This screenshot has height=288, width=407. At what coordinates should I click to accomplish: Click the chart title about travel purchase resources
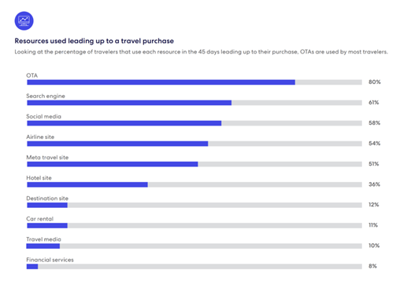tap(94, 41)
